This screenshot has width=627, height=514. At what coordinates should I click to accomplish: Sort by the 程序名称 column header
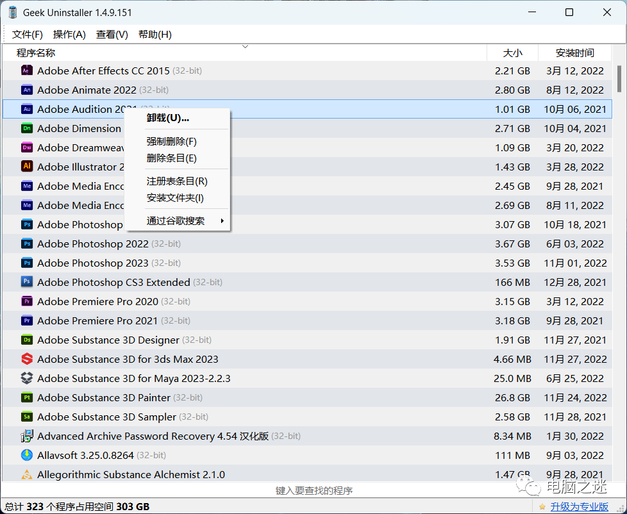tap(245, 53)
